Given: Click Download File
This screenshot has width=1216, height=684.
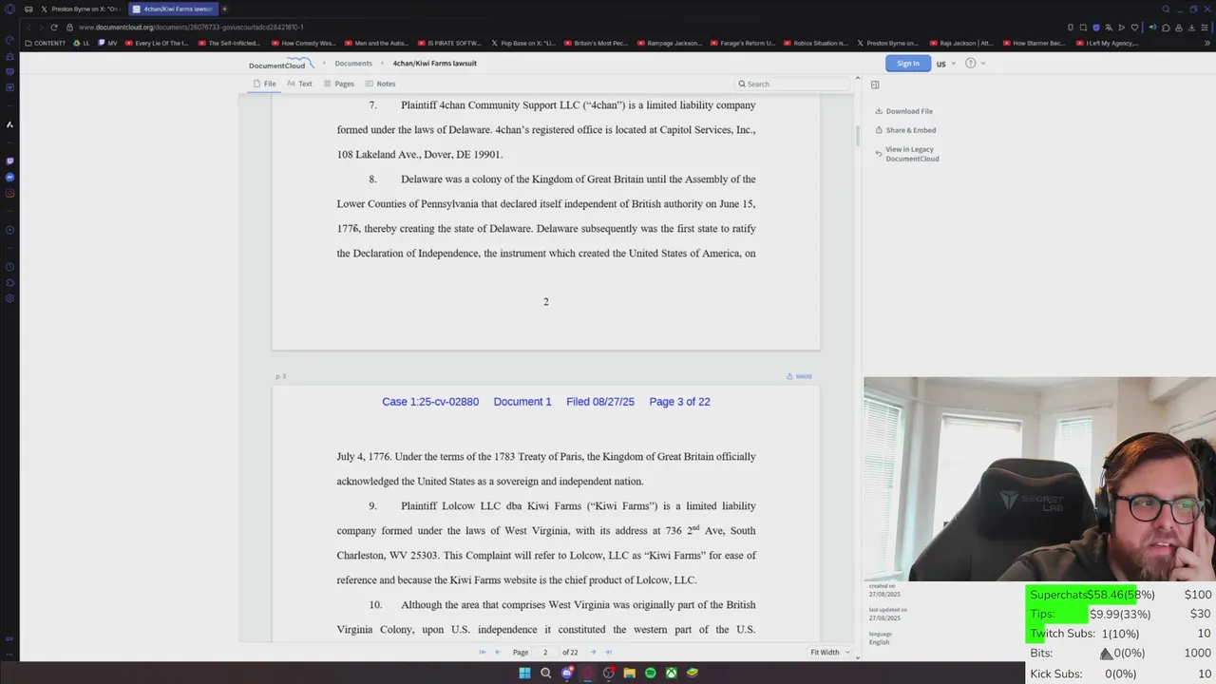Looking at the screenshot, I should coord(903,111).
